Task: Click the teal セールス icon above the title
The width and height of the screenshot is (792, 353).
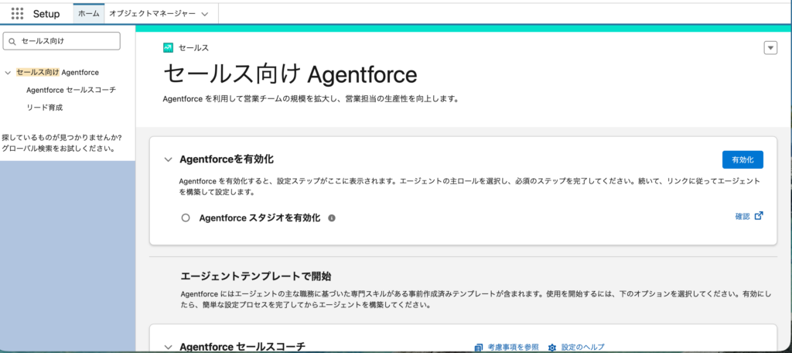Action: click(x=168, y=47)
